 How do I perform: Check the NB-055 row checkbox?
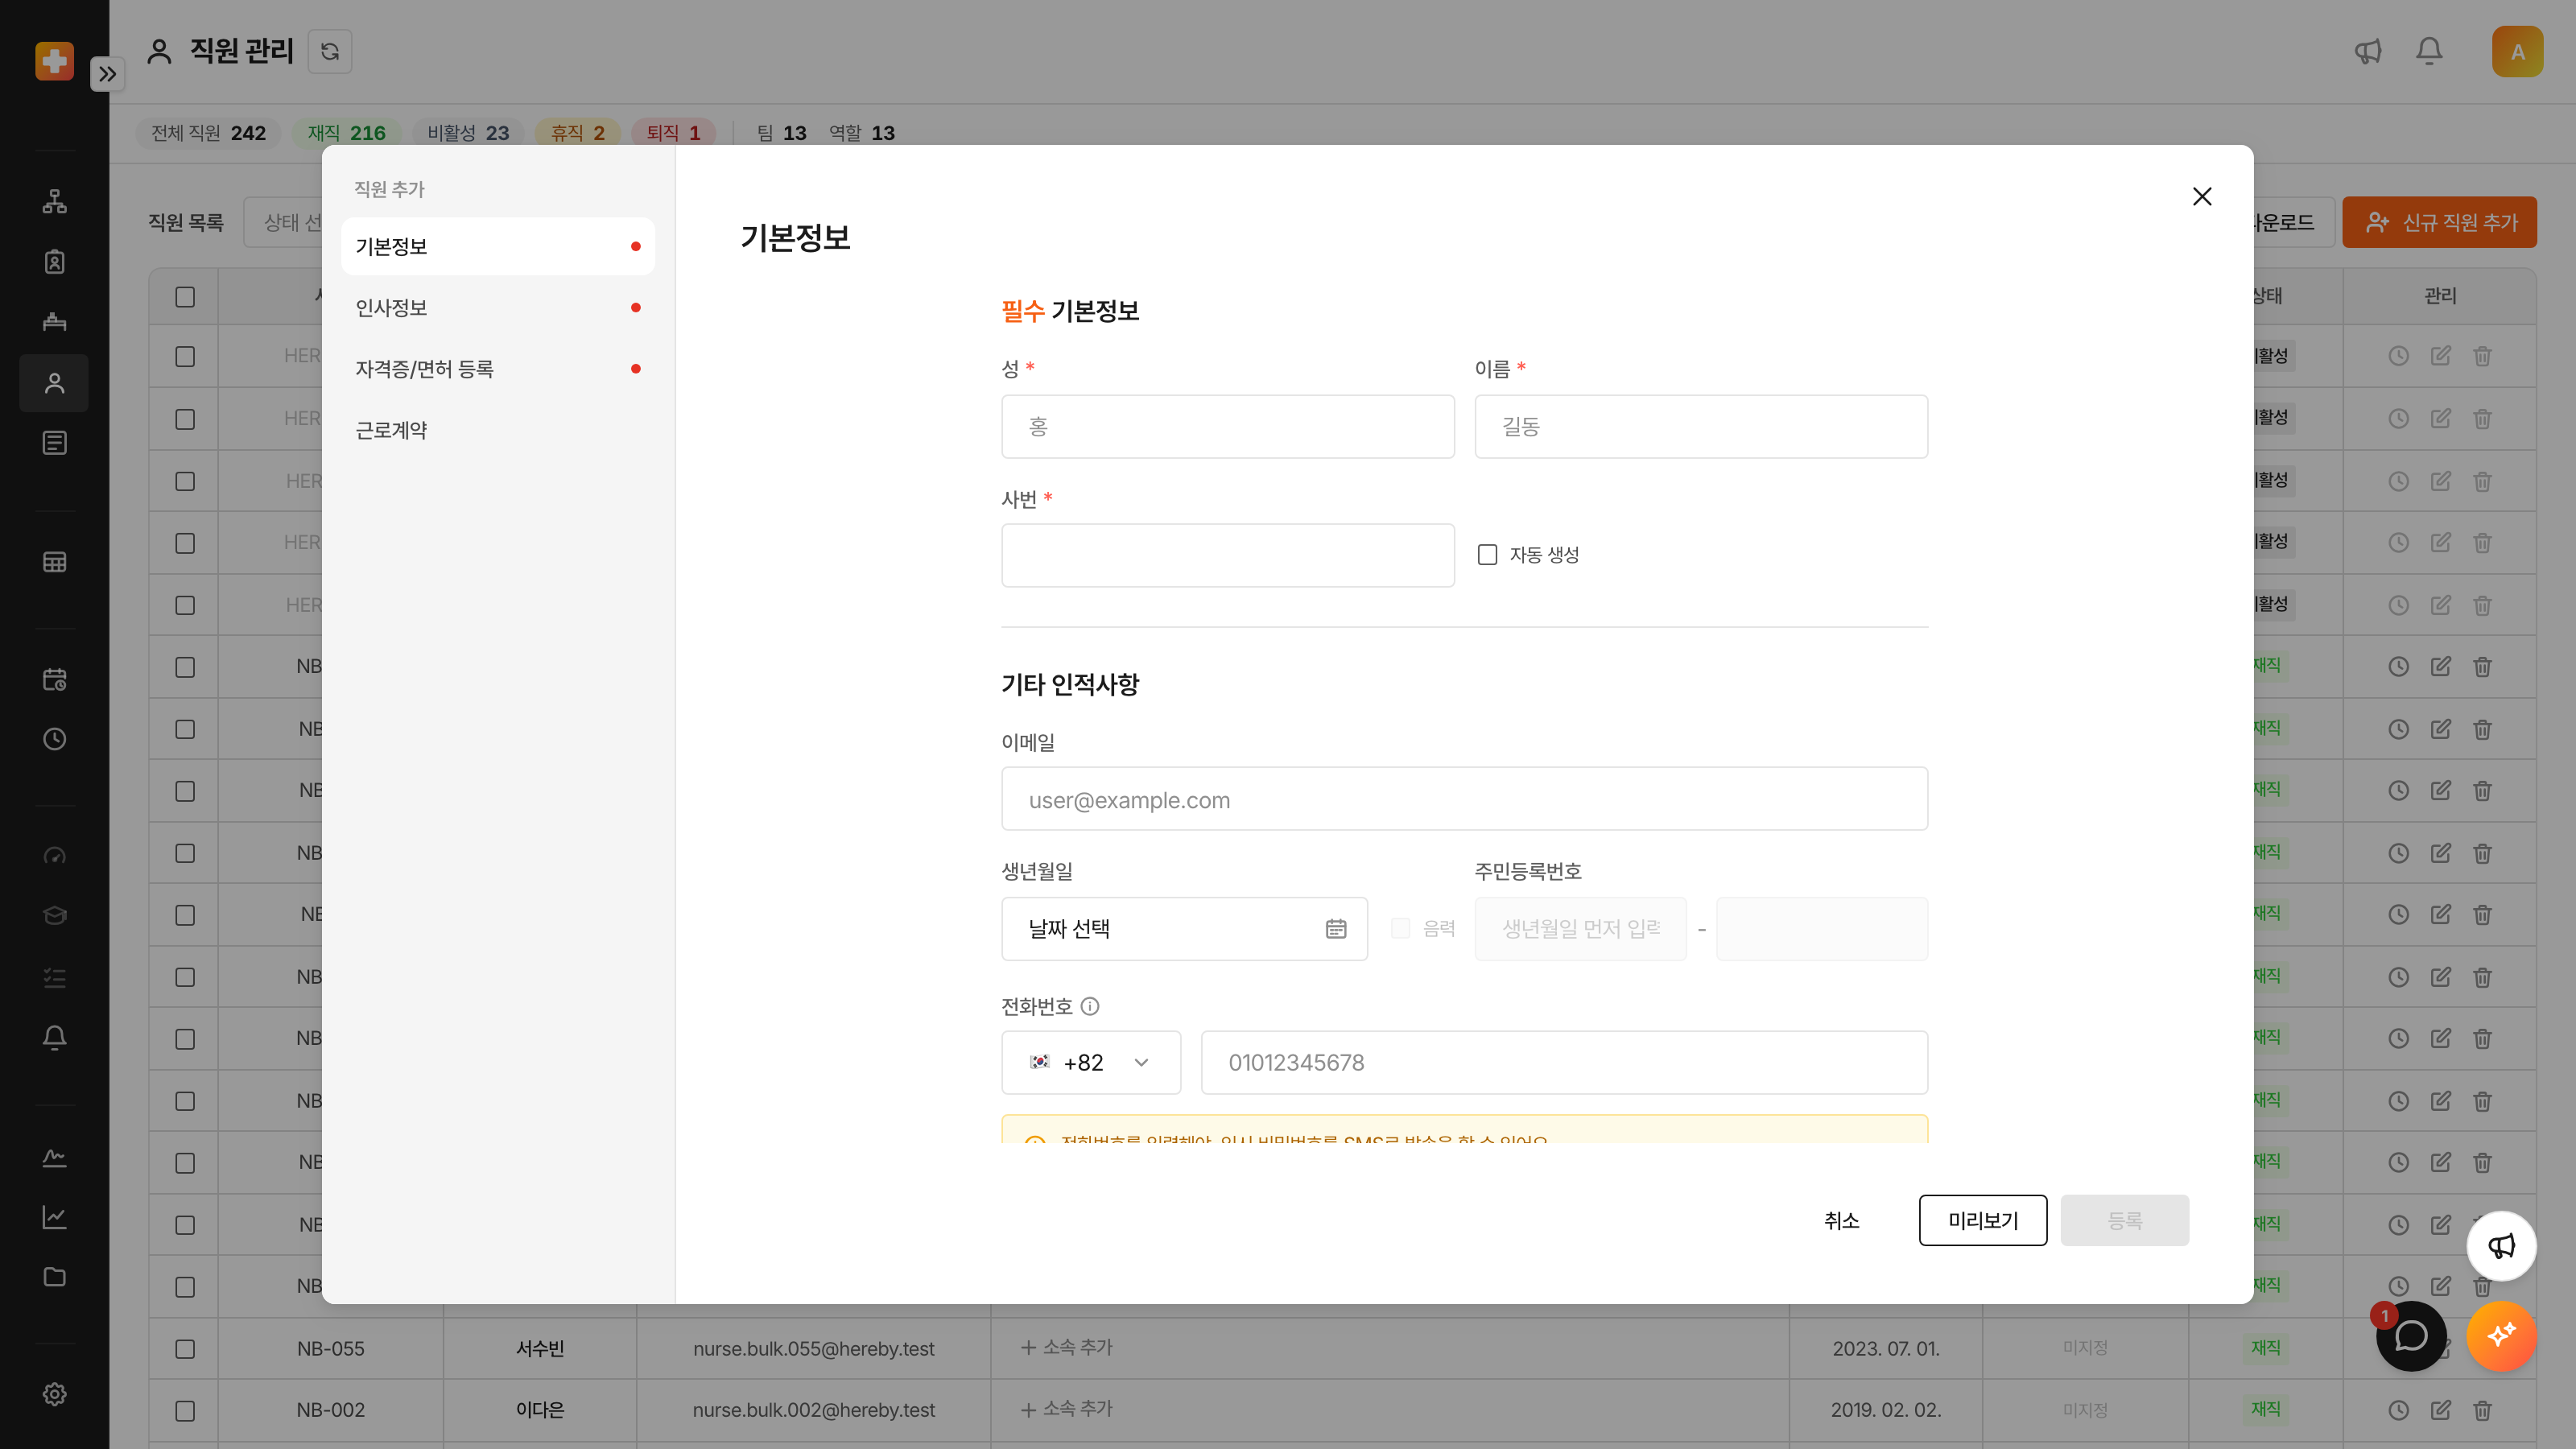[x=185, y=1349]
